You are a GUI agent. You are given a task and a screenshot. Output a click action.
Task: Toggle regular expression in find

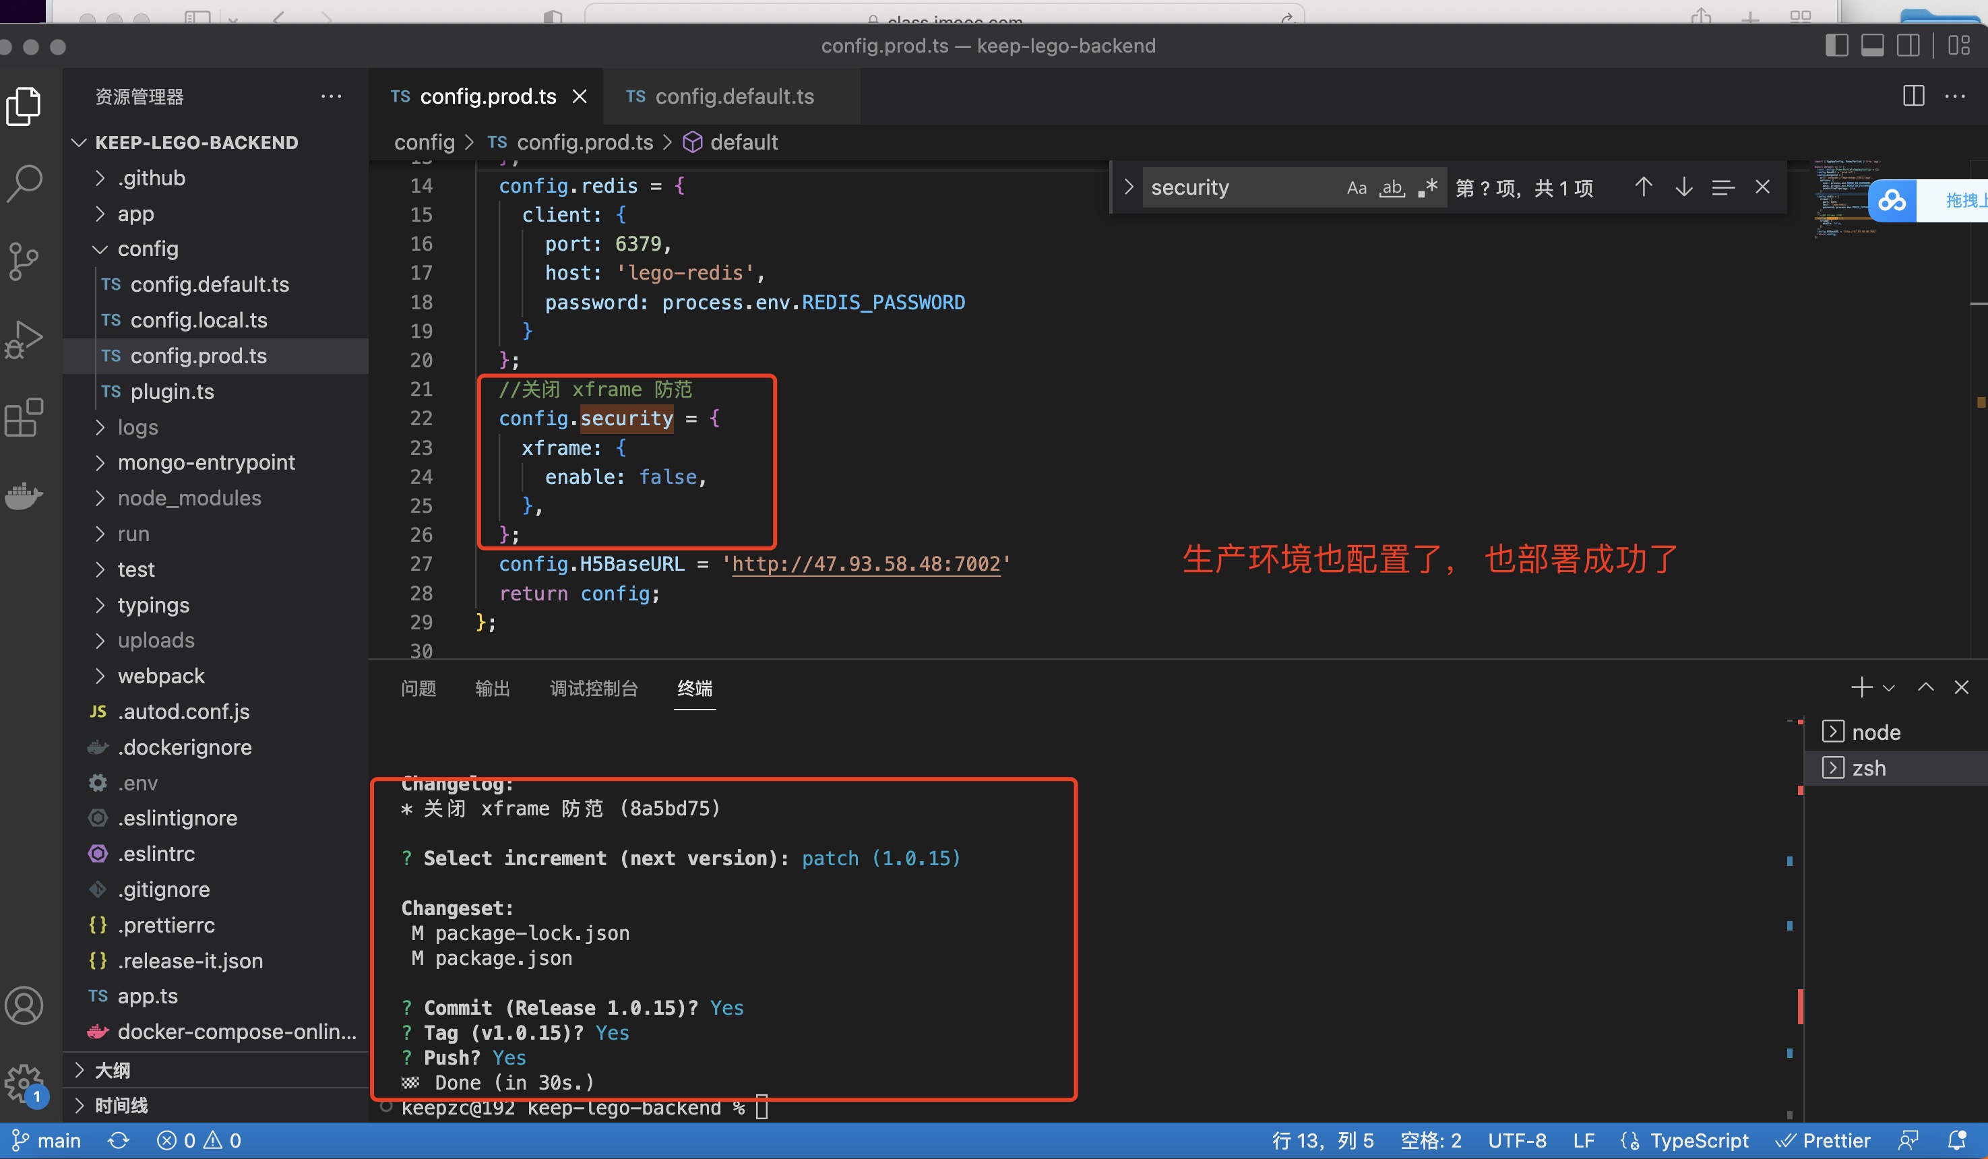[x=1427, y=188]
